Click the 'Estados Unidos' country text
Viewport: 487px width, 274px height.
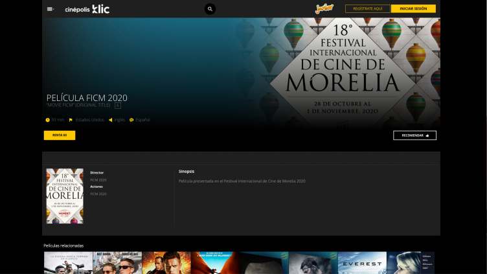click(90, 120)
